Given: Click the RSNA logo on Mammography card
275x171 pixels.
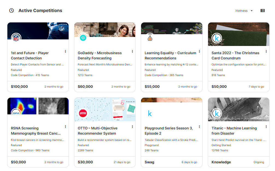Looking at the screenshot, I should 16,113.
